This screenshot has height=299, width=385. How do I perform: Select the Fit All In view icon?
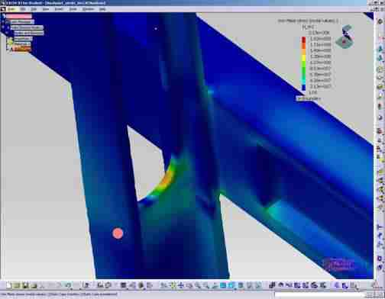click(173, 285)
